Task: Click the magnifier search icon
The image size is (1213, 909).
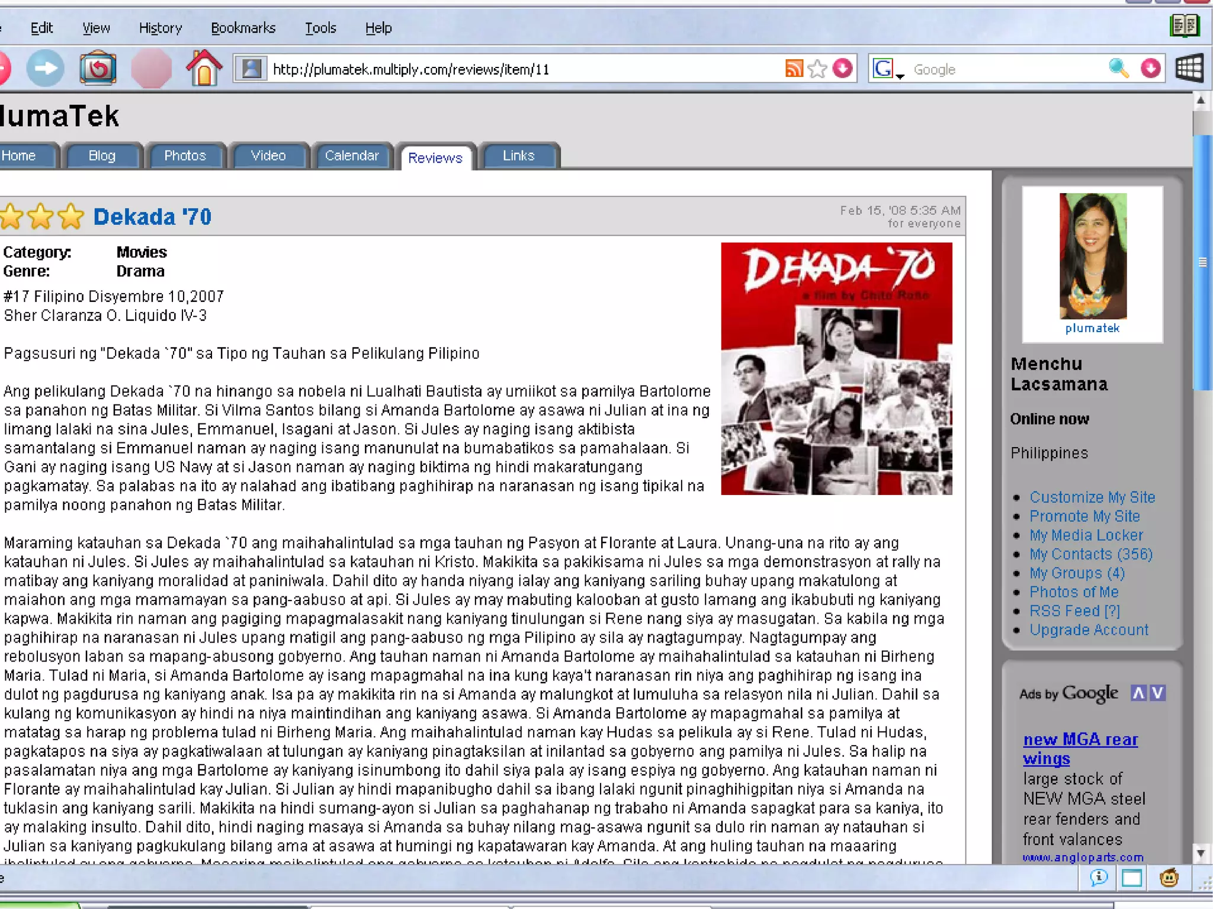Action: pos(1118,69)
